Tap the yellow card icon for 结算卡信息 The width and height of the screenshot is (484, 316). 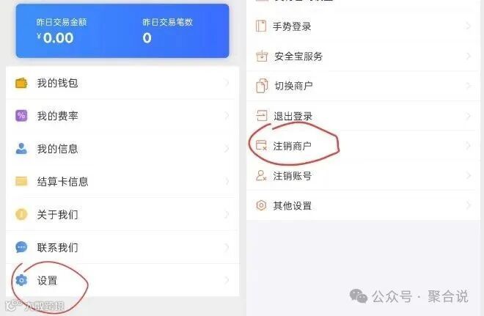coord(21,181)
